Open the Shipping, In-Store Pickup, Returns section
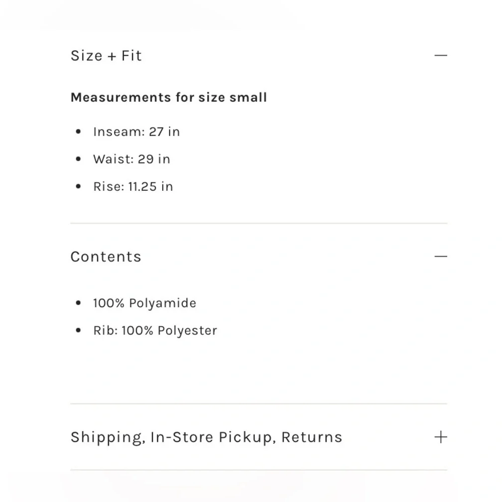 [x=206, y=437]
